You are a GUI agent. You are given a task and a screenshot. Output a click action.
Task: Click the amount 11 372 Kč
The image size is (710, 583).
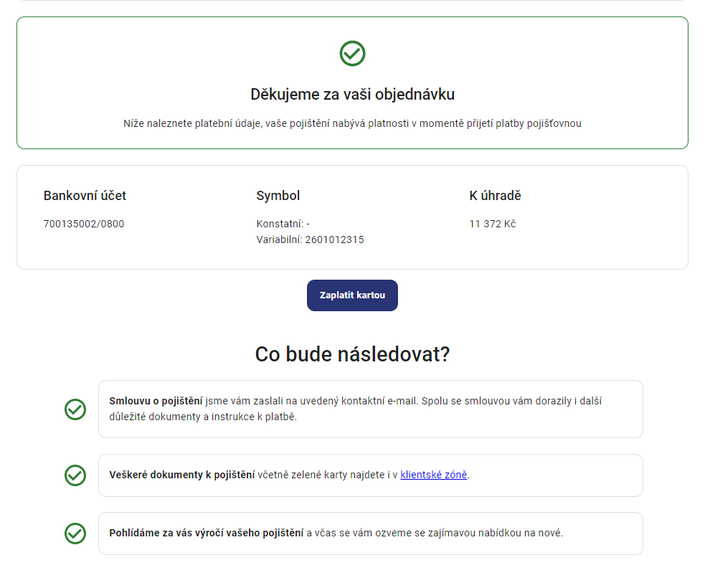pyautogui.click(x=493, y=224)
